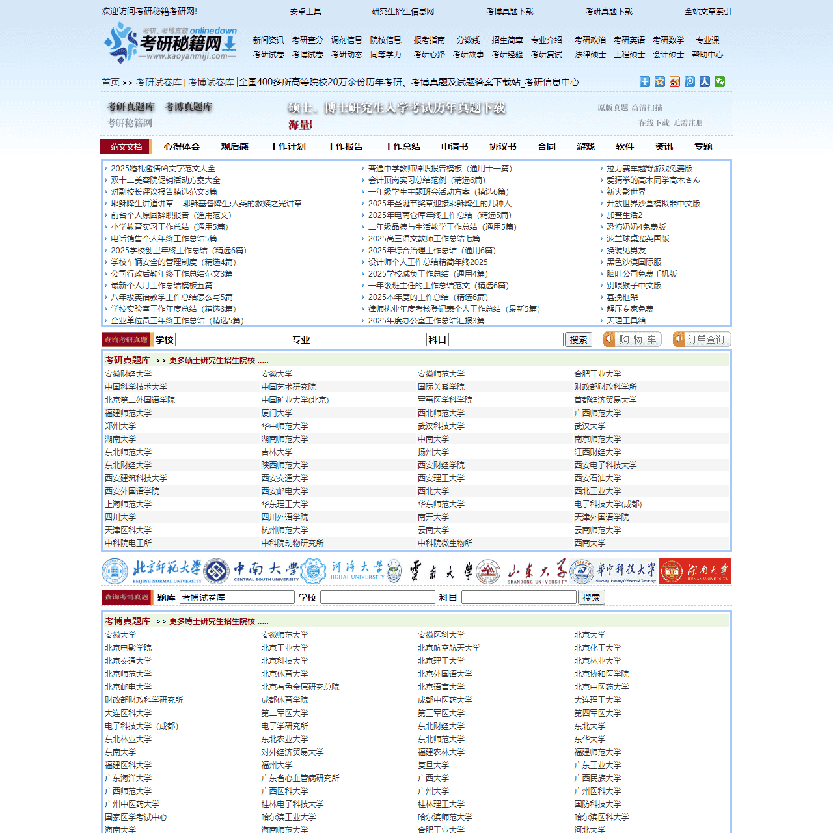833x833 pixels.
Task: Open the Beijing Normal University logo banner
Action: (152, 571)
